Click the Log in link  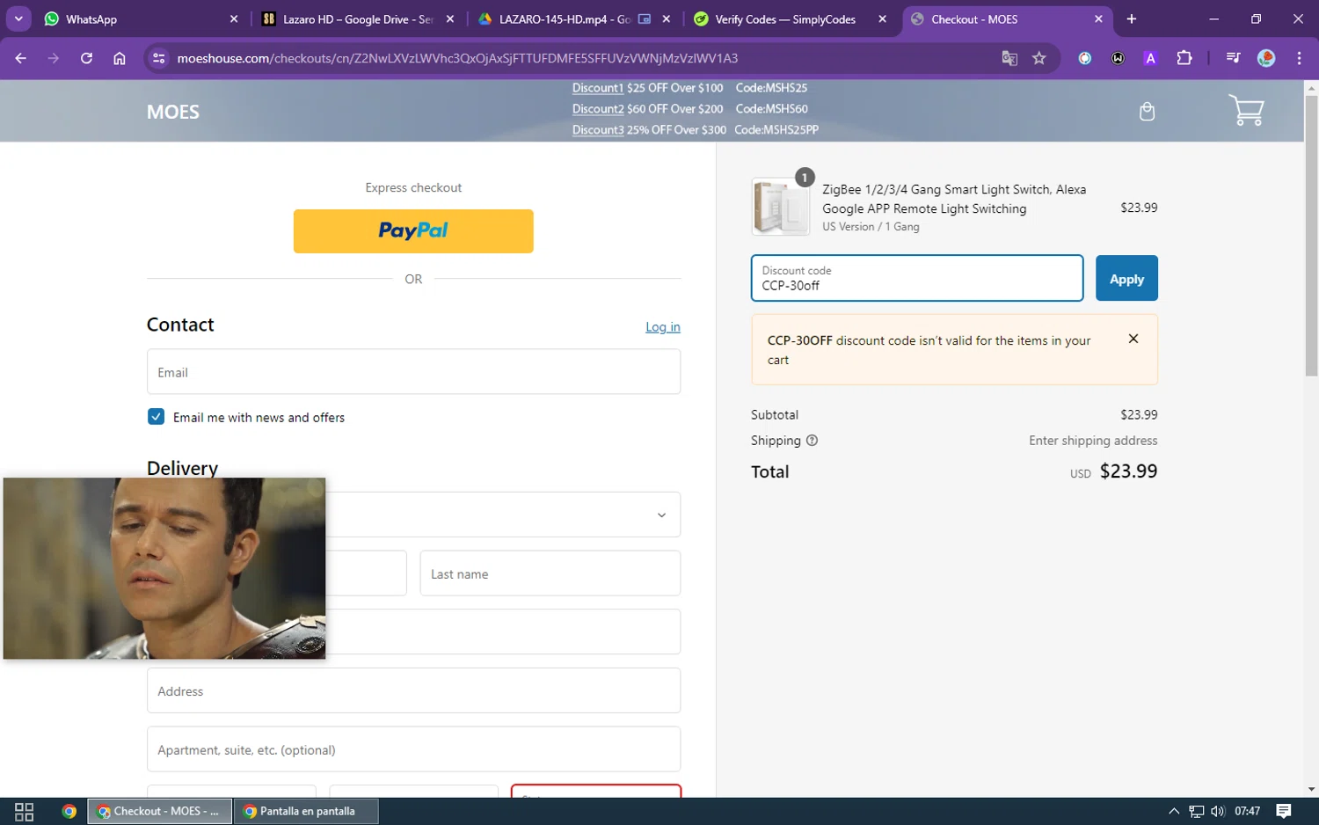pos(663,327)
